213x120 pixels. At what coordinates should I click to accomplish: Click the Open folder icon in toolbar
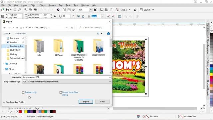click(x=7, y=10)
